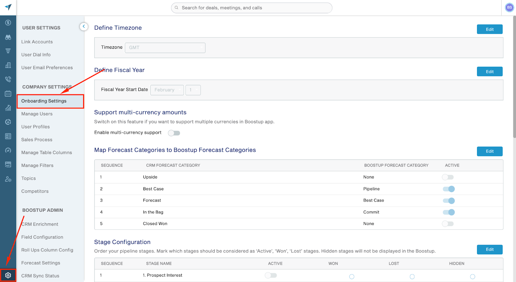Viewport: 516px width, 282px height.
Task: Open the binoculars icon in sidebar
Action: (x=8, y=37)
